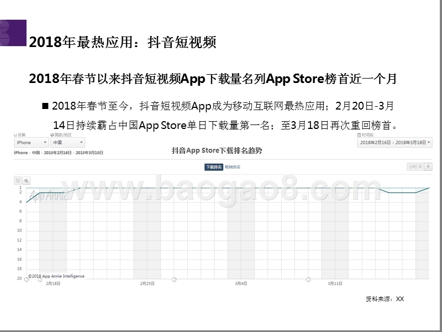Click the y-axis label 10

(19, 230)
